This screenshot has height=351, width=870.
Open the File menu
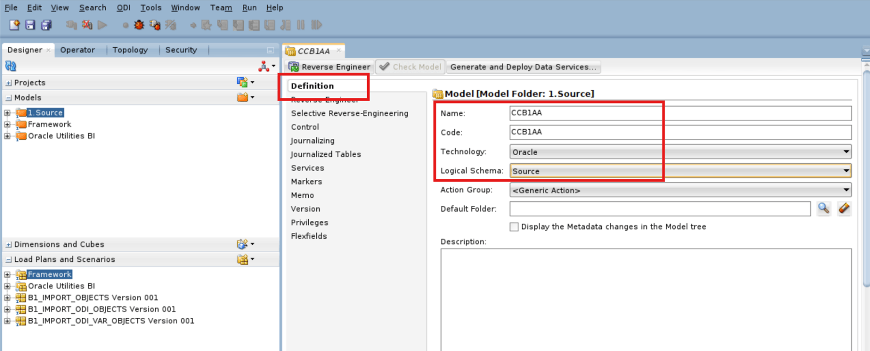(x=11, y=8)
